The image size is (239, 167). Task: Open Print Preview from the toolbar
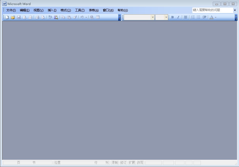click(x=43, y=17)
